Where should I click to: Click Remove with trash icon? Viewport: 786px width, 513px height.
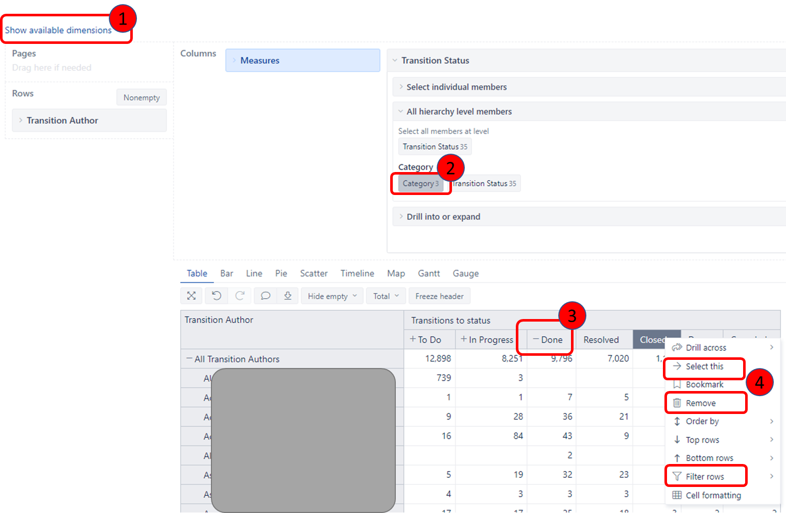700,403
